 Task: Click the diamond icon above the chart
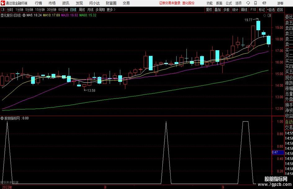pyautogui.click(x=264, y=16)
